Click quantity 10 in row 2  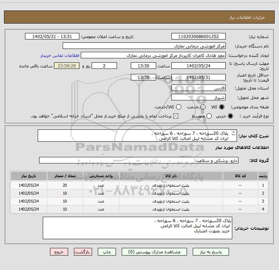coord(65,193)
